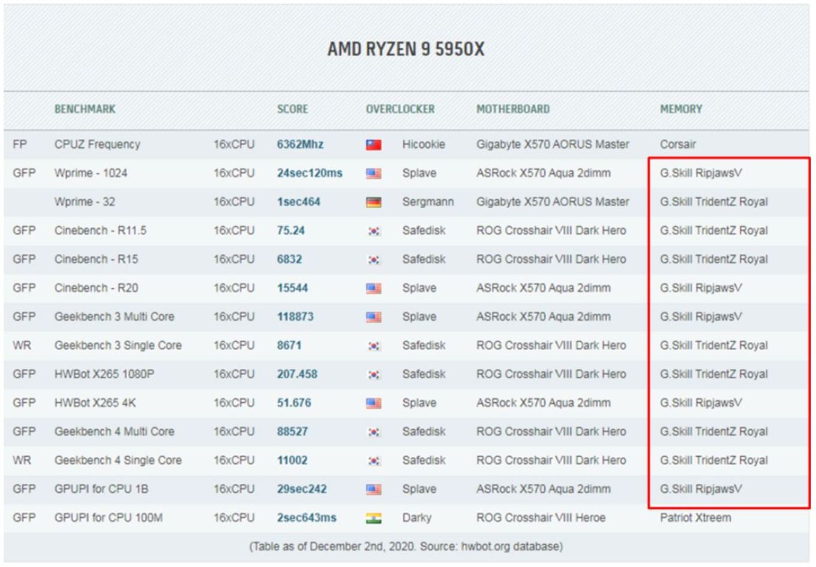The width and height of the screenshot is (816, 567).
Task: Select Geekbench 3 Single Core benchmark name
Action: tap(118, 346)
